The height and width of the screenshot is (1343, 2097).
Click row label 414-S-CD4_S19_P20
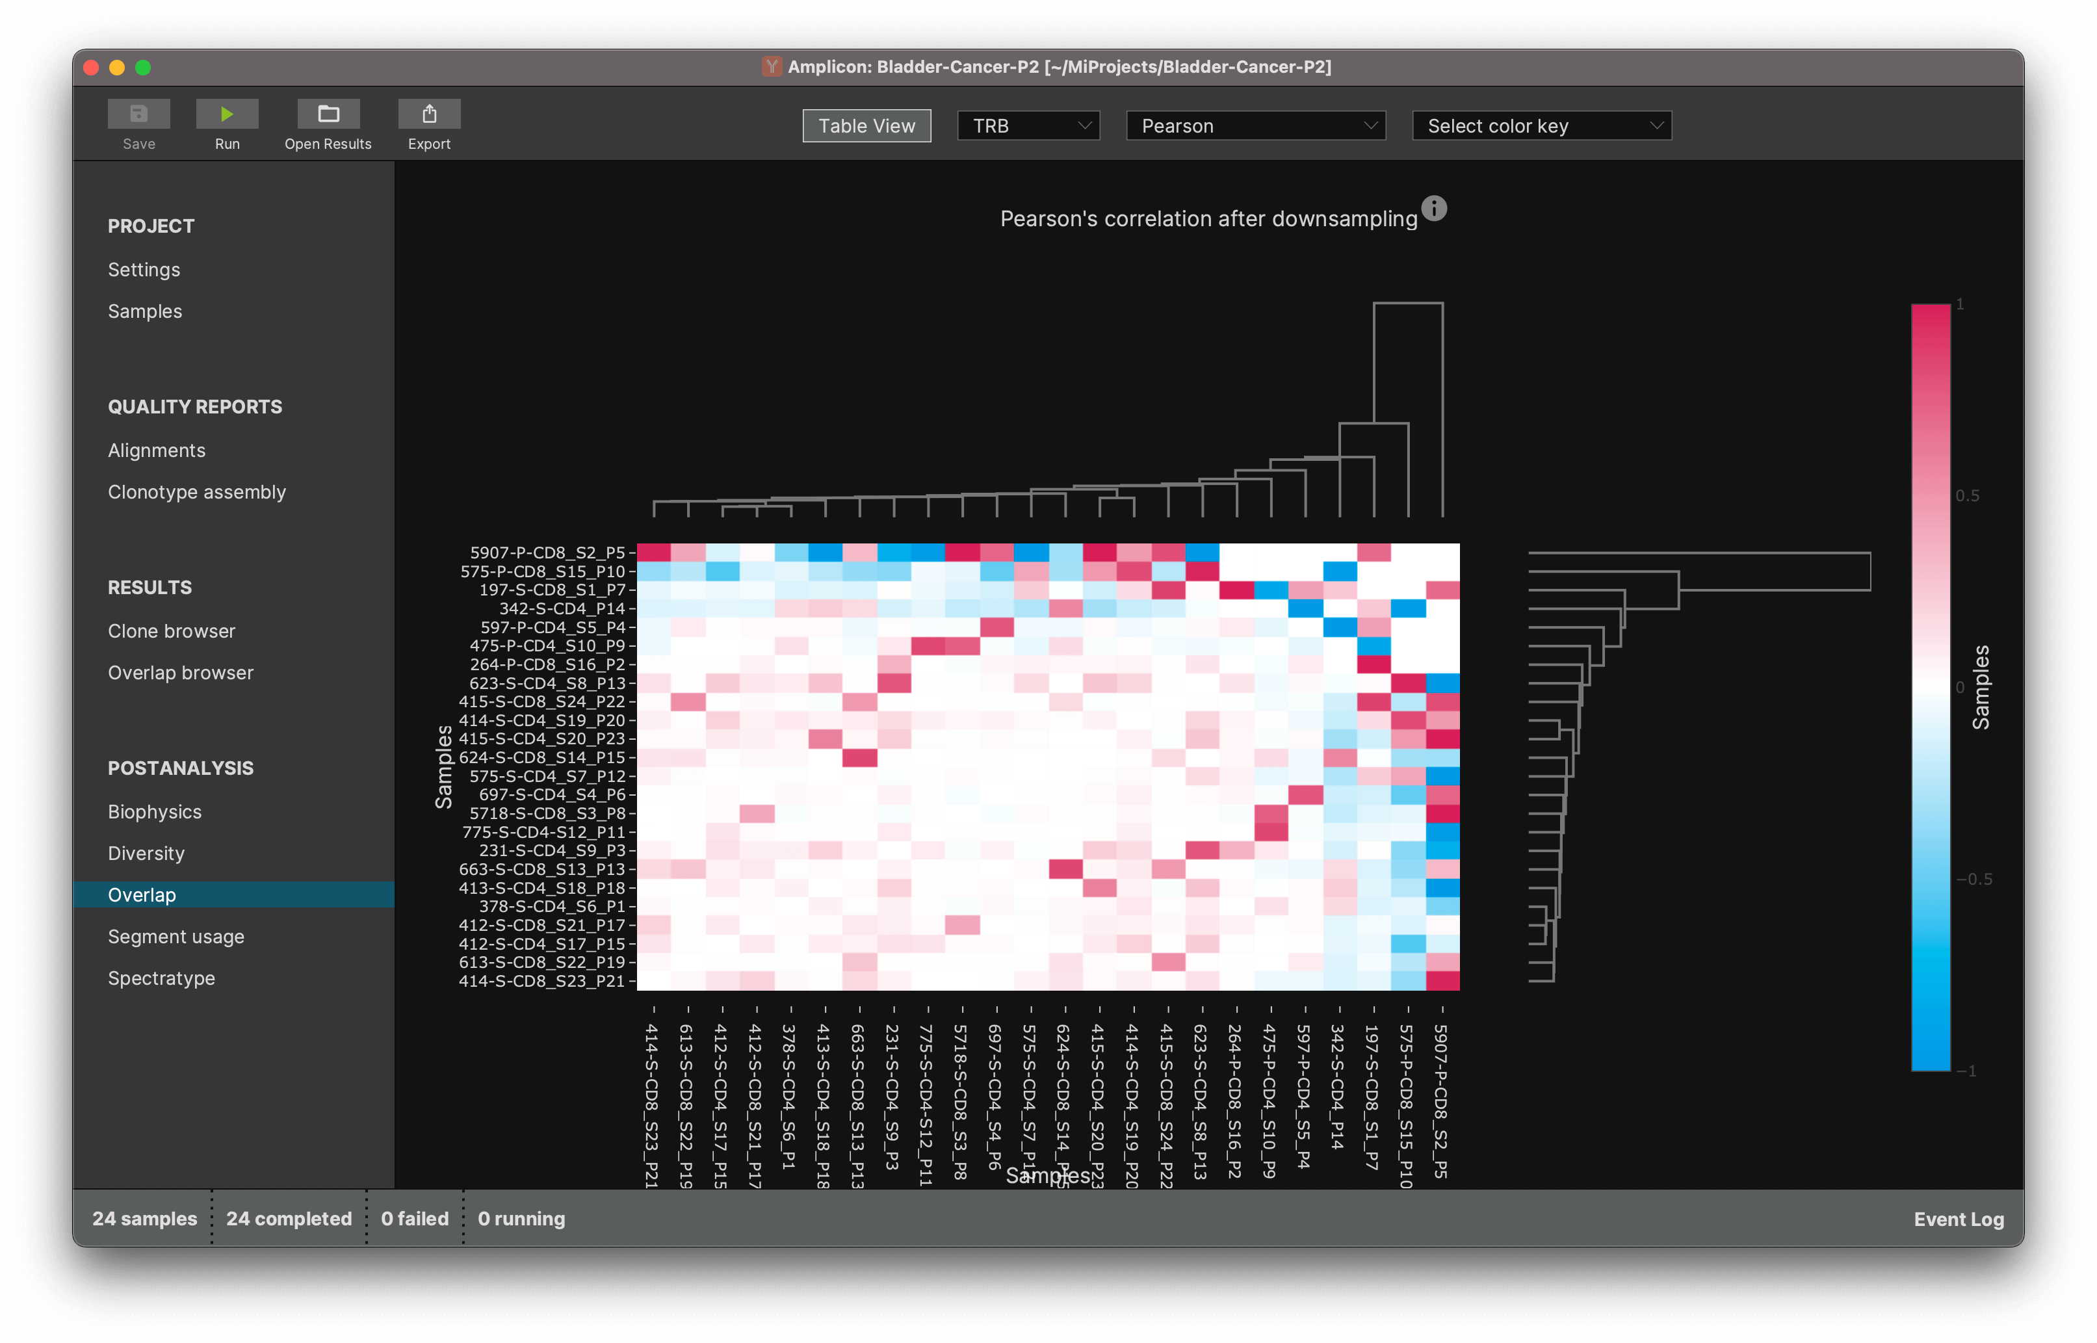542,720
